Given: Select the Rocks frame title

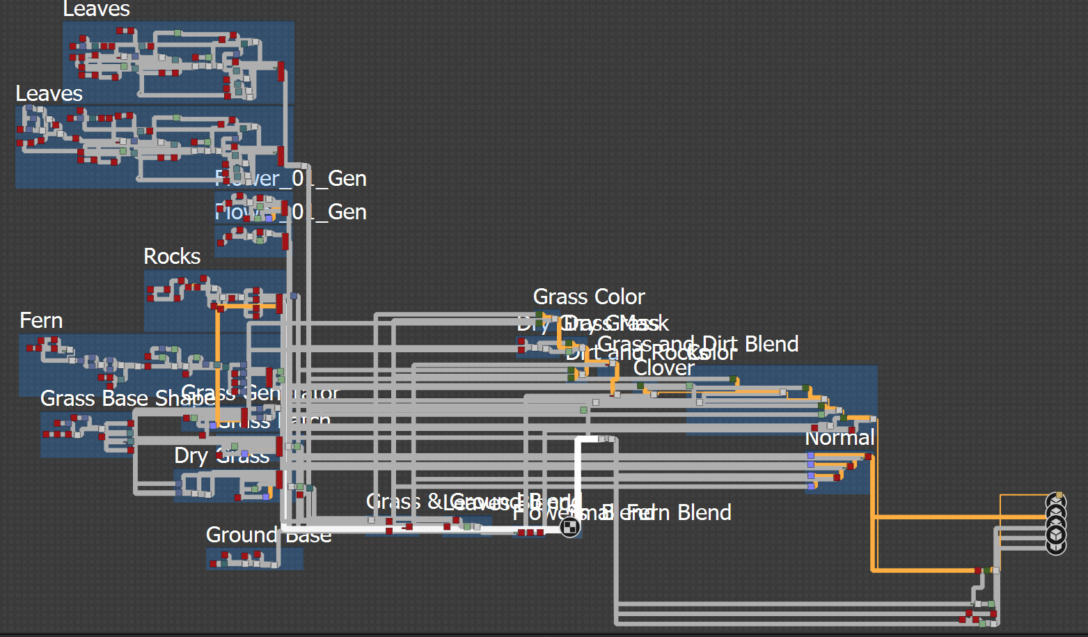Looking at the screenshot, I should pyautogui.click(x=172, y=257).
